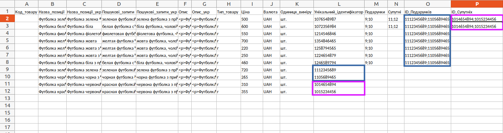Image resolution: width=503 pixels, height=133 pixels.
Task: Click 'фіолетова футболка' Ukrainian query cell
Action: 157,33
